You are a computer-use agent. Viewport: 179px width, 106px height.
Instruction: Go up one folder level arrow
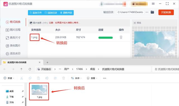pos(21,69)
